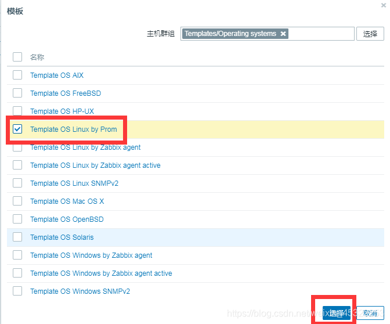This screenshot has height=324, width=390.
Task: Click the host group 选择 button
Action: (x=370, y=34)
